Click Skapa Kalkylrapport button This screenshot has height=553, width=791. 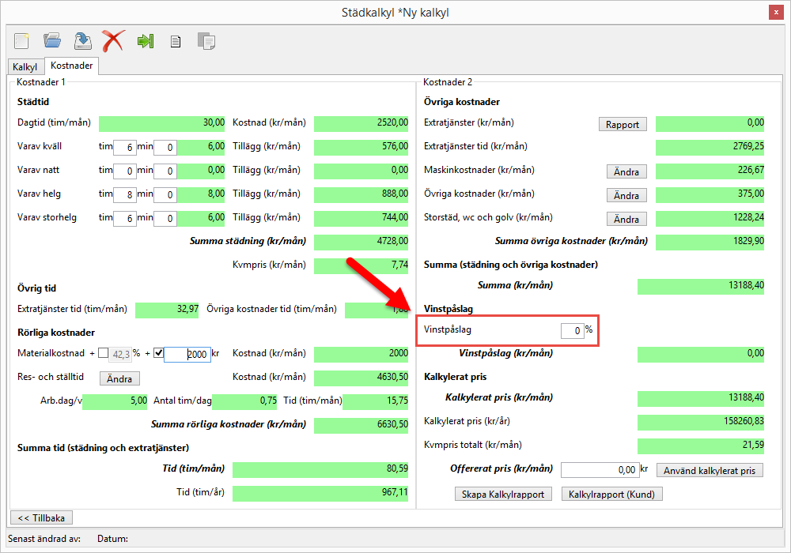tap(504, 494)
